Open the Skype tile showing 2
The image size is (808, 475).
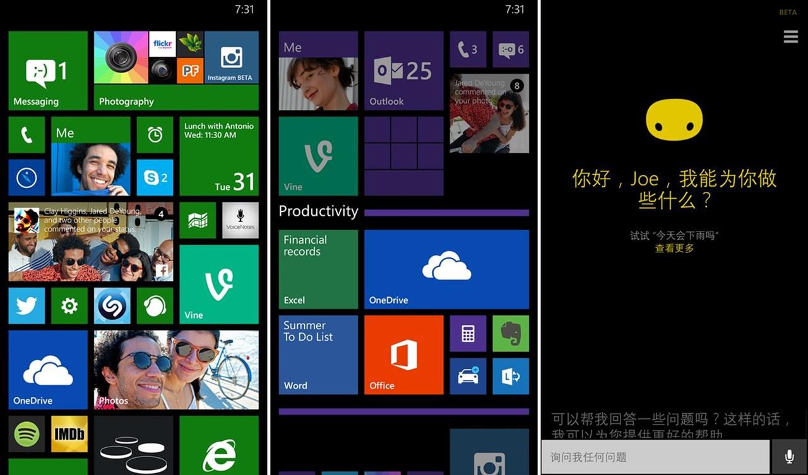click(x=155, y=177)
